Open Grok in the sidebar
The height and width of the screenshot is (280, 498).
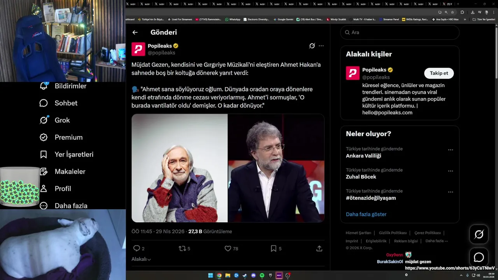(55, 120)
